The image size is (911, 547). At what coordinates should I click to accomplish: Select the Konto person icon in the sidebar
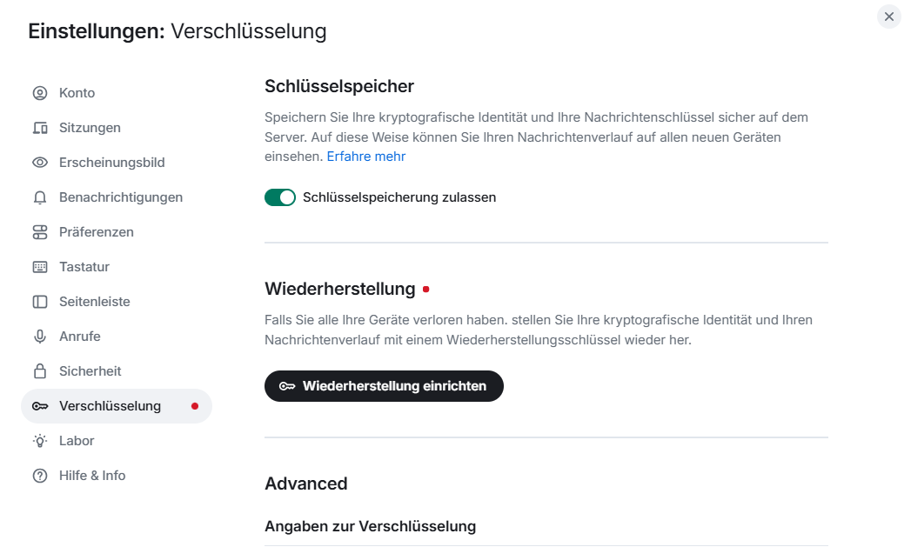tap(39, 92)
